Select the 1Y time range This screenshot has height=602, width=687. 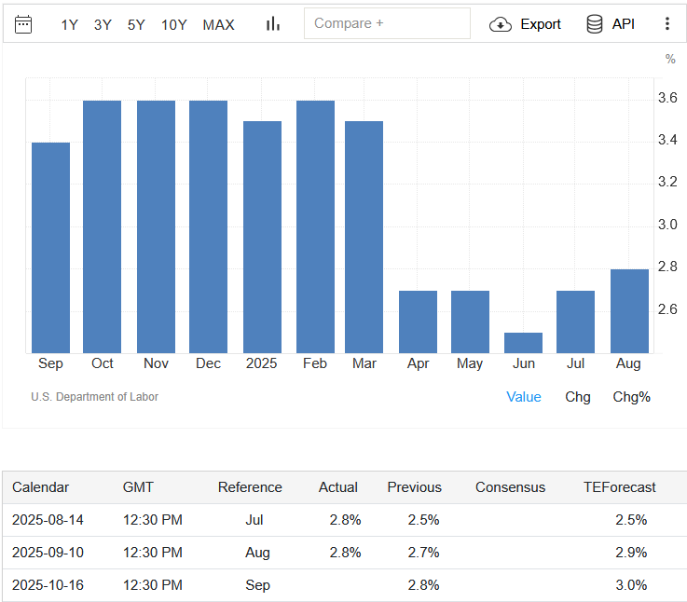tap(70, 25)
